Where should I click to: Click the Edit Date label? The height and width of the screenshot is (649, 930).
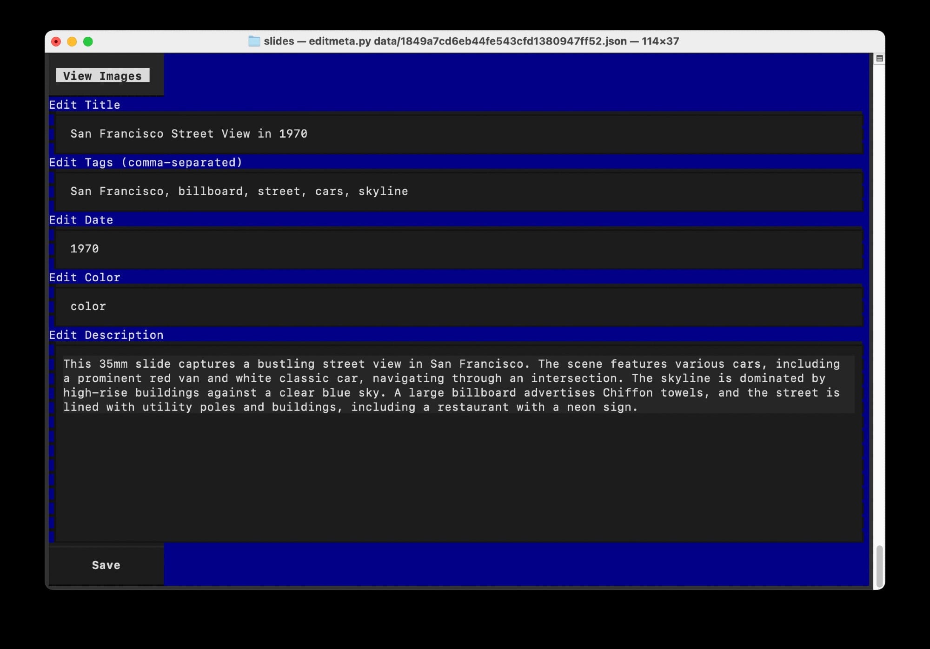tap(81, 219)
